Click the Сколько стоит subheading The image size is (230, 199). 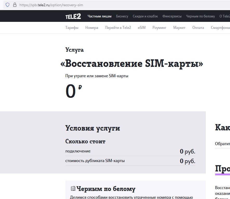[x=85, y=141]
